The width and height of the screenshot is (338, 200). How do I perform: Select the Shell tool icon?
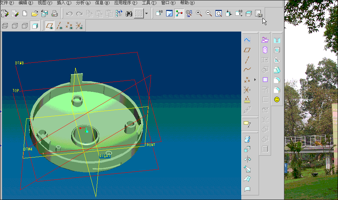click(x=277, y=50)
